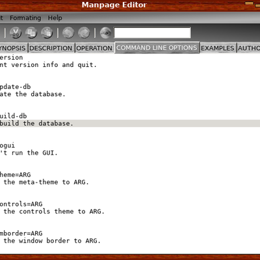Image resolution: width=260 pixels, height=260 pixels.
Task: Switch to the OPERATION tab
Action: coord(94,48)
